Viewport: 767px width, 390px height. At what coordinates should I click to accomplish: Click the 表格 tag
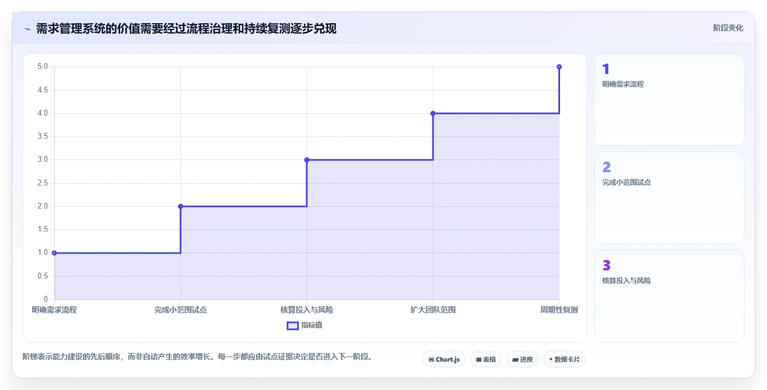[486, 359]
